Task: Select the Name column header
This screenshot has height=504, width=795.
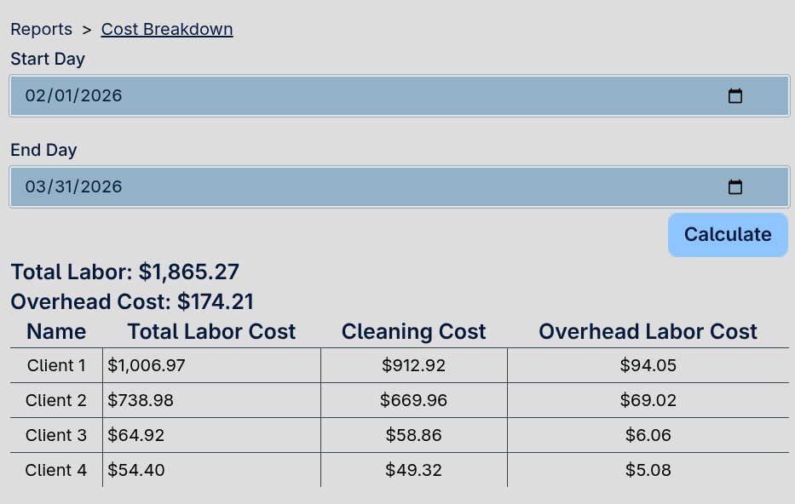Action: point(55,331)
